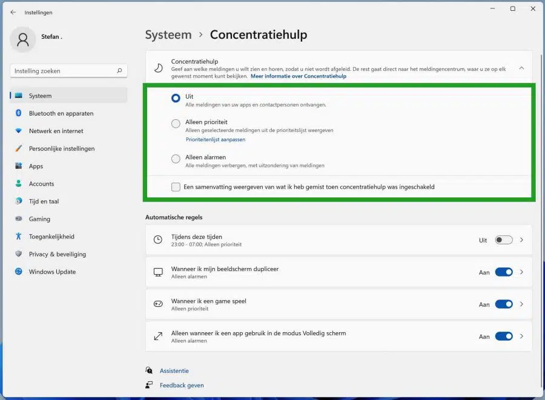Click the fullscreen arrows icon for Volledig scherm
Screen dimensions: 545x400
tap(158, 336)
